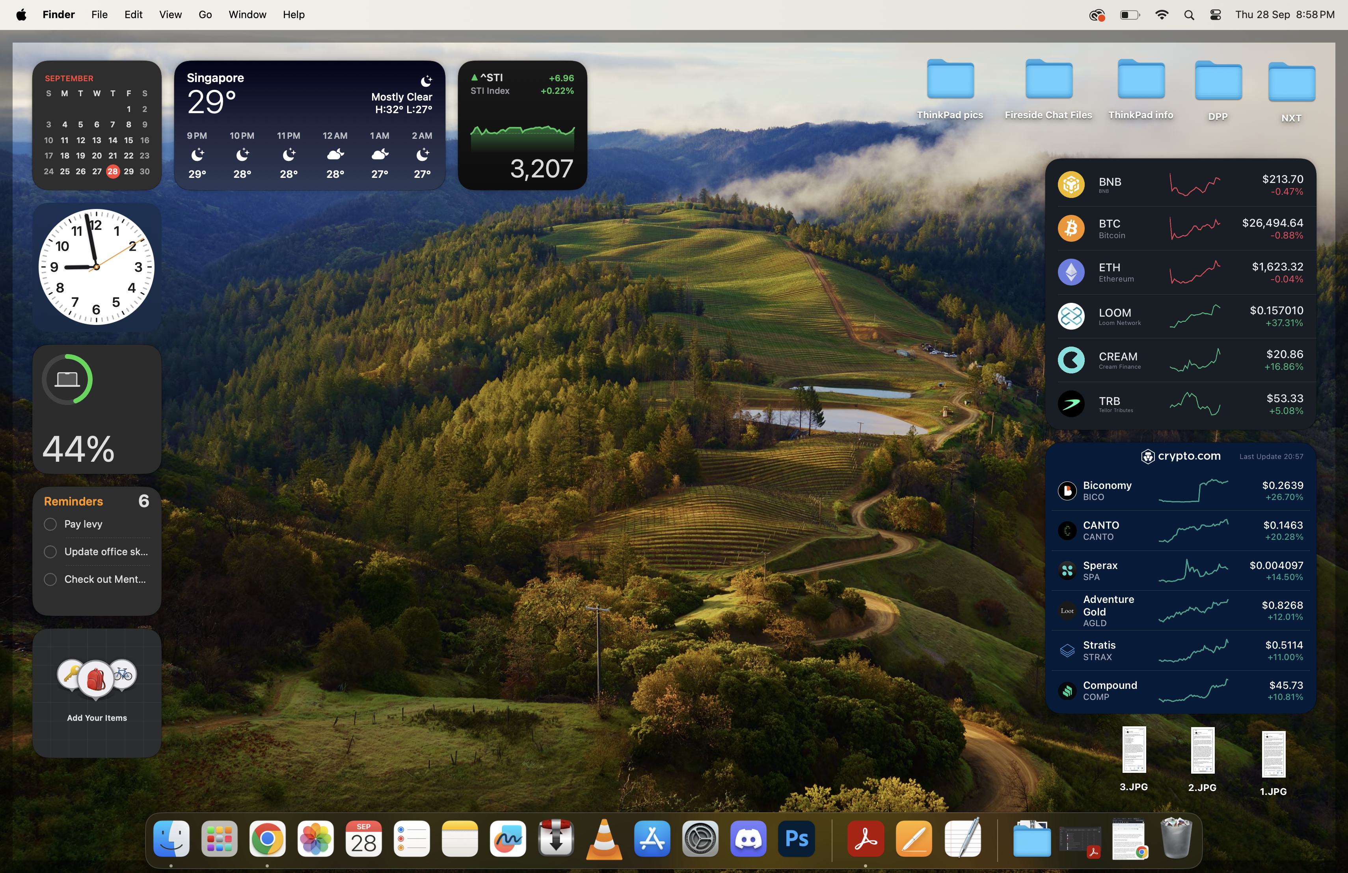Image resolution: width=1348 pixels, height=873 pixels.
Task: Open the Wi-Fi menu bar icon
Action: (x=1162, y=15)
